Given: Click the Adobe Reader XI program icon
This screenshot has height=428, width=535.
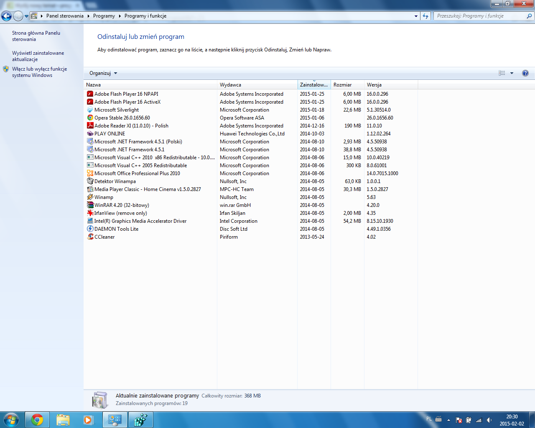Looking at the screenshot, I should click(90, 126).
